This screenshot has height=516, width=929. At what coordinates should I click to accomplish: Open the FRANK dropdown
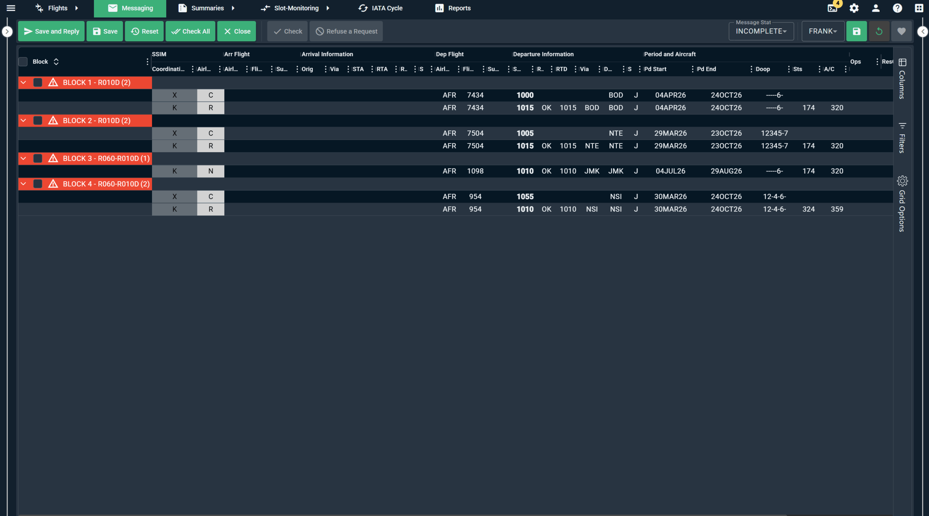pyautogui.click(x=823, y=31)
